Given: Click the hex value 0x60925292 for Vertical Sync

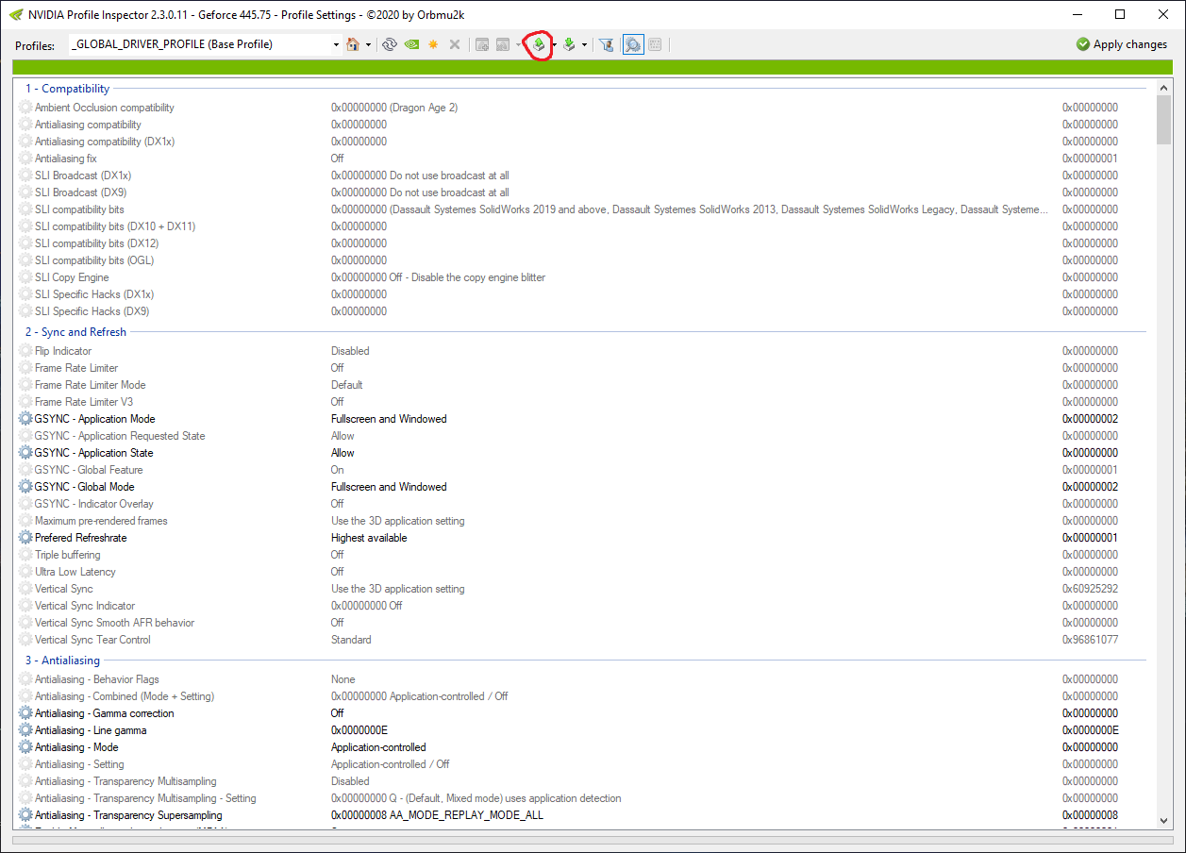Looking at the screenshot, I should (x=1090, y=589).
